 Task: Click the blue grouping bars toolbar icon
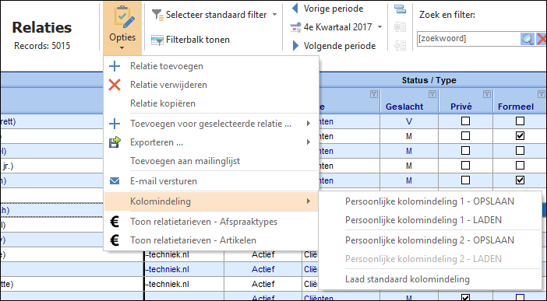click(x=401, y=9)
